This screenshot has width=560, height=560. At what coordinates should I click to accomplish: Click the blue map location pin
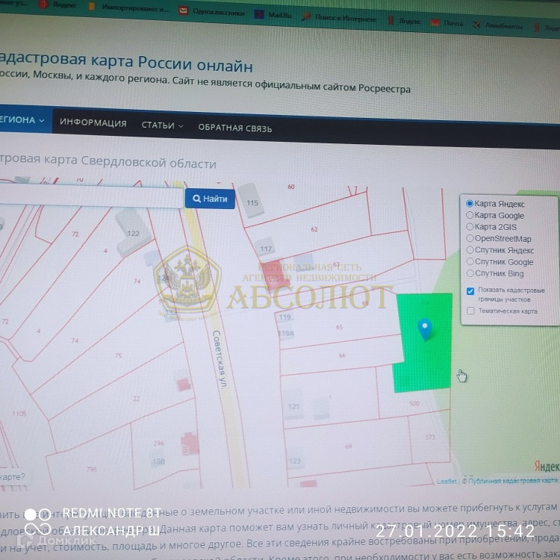point(425,329)
